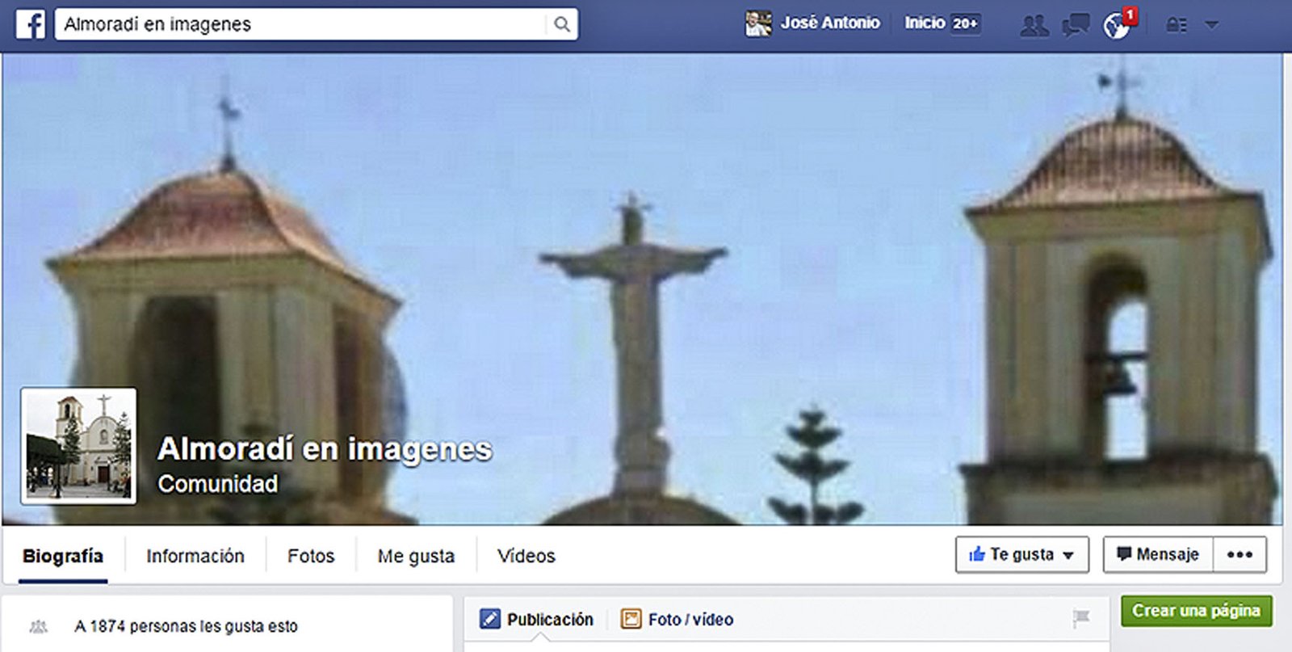Image resolution: width=1292 pixels, height=652 pixels.
Task: Open the Me gusta tab
Action: pyautogui.click(x=416, y=556)
